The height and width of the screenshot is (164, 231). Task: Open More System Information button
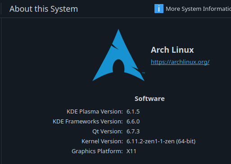point(193,9)
